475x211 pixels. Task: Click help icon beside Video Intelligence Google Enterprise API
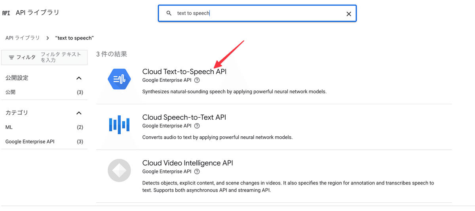coord(197,171)
